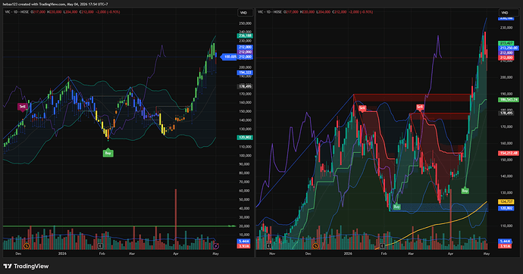
Task: Click the first Sell marker near 2026 on the right chart
Action: [362, 108]
